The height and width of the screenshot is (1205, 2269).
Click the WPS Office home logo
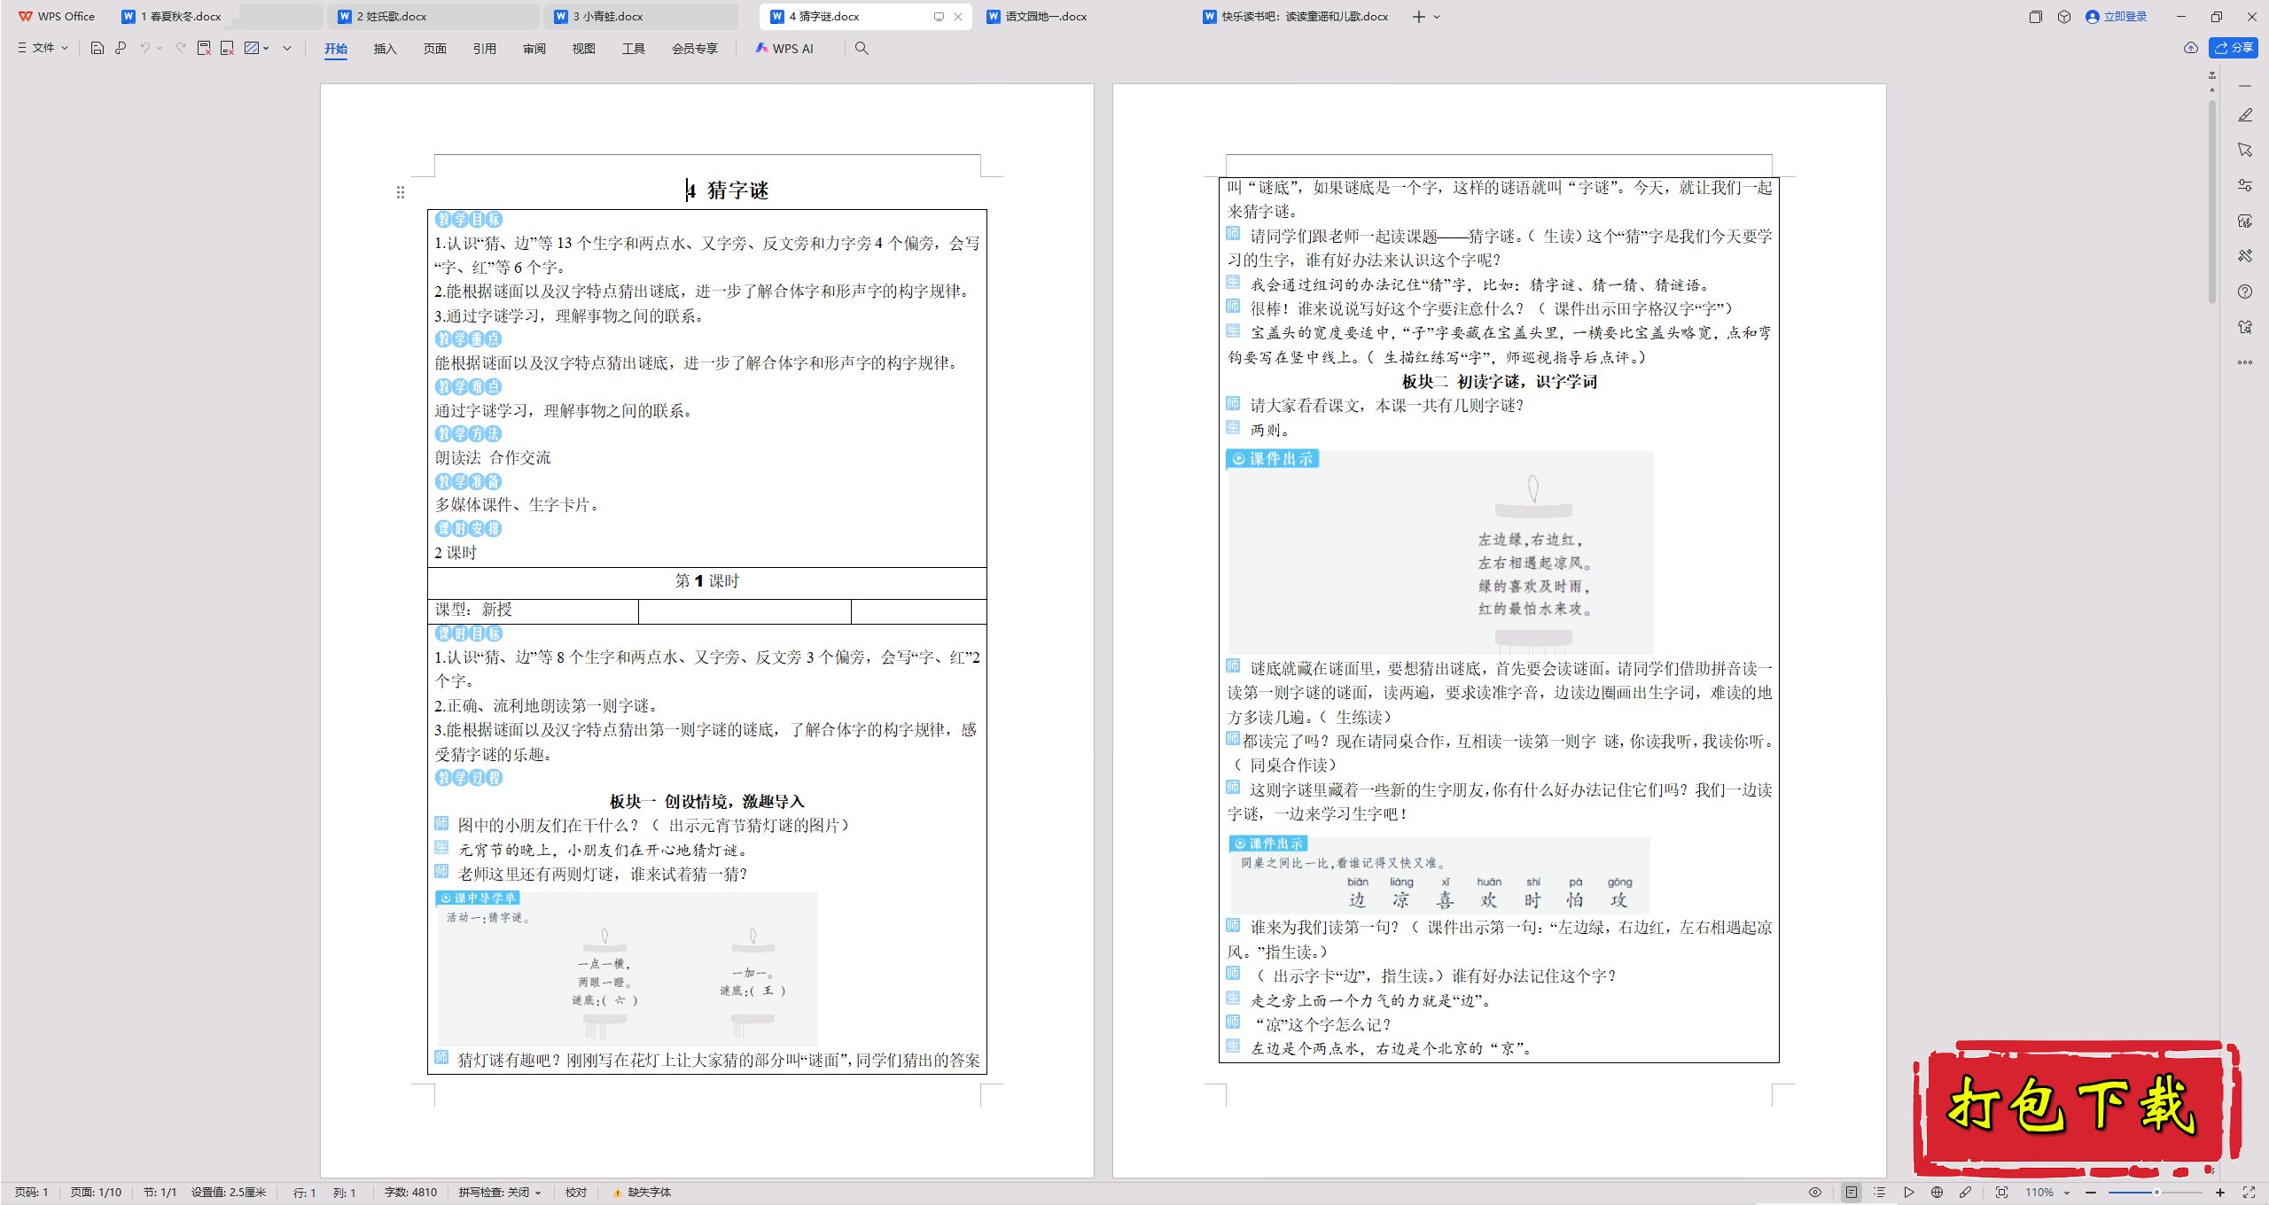coord(57,16)
